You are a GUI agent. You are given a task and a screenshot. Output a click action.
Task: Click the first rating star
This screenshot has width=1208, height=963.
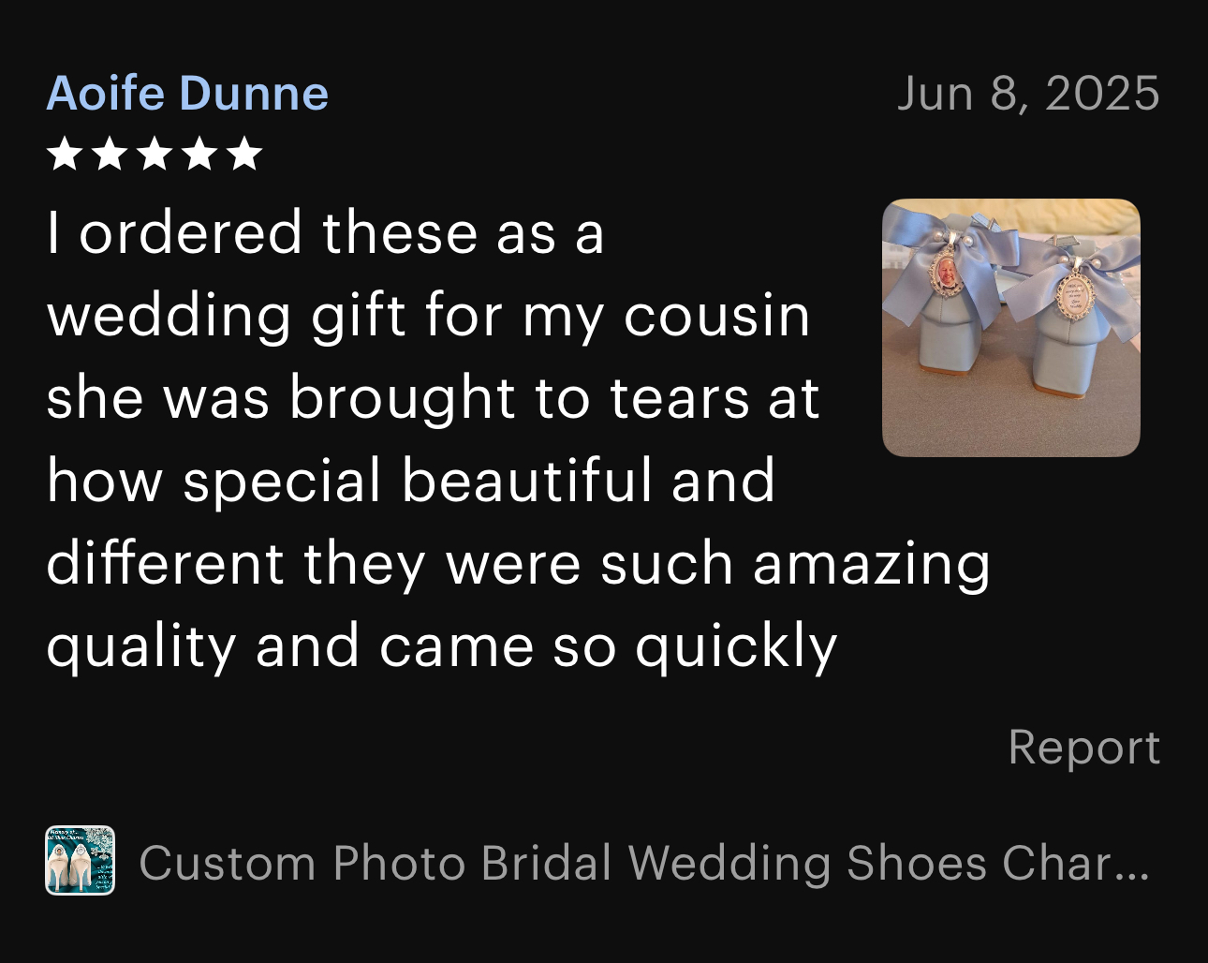tap(64, 154)
